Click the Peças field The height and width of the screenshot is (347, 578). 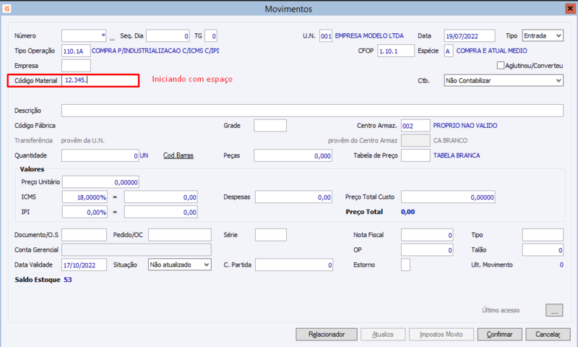(x=293, y=155)
